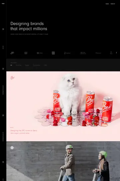The image size is (120, 181).
Task: Click the vertical dots after client logos
Action: coord(116,53)
